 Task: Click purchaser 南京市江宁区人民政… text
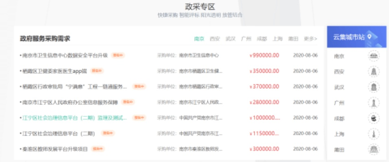[x=201, y=102]
